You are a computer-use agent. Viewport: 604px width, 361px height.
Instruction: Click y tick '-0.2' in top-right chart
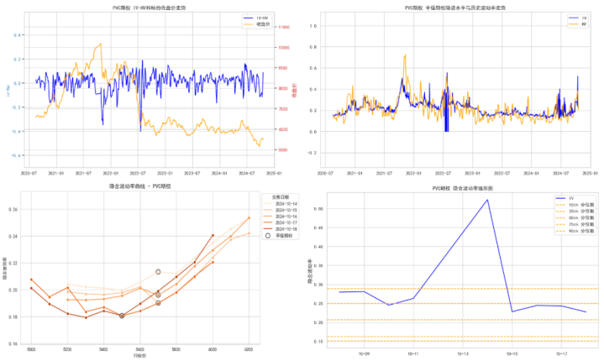pos(313,153)
